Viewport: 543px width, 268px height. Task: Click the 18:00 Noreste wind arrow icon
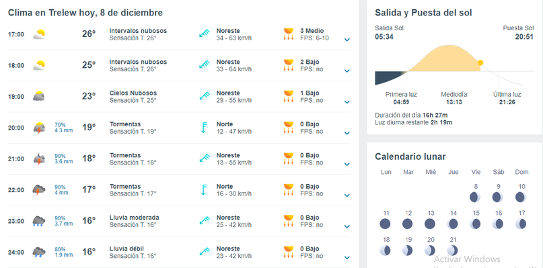pyautogui.click(x=205, y=65)
